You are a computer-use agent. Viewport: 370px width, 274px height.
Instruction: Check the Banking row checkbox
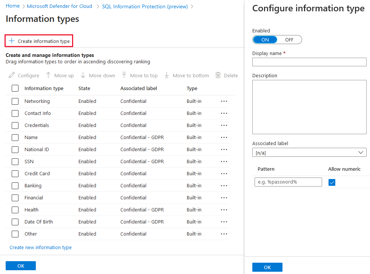[x=15, y=185]
